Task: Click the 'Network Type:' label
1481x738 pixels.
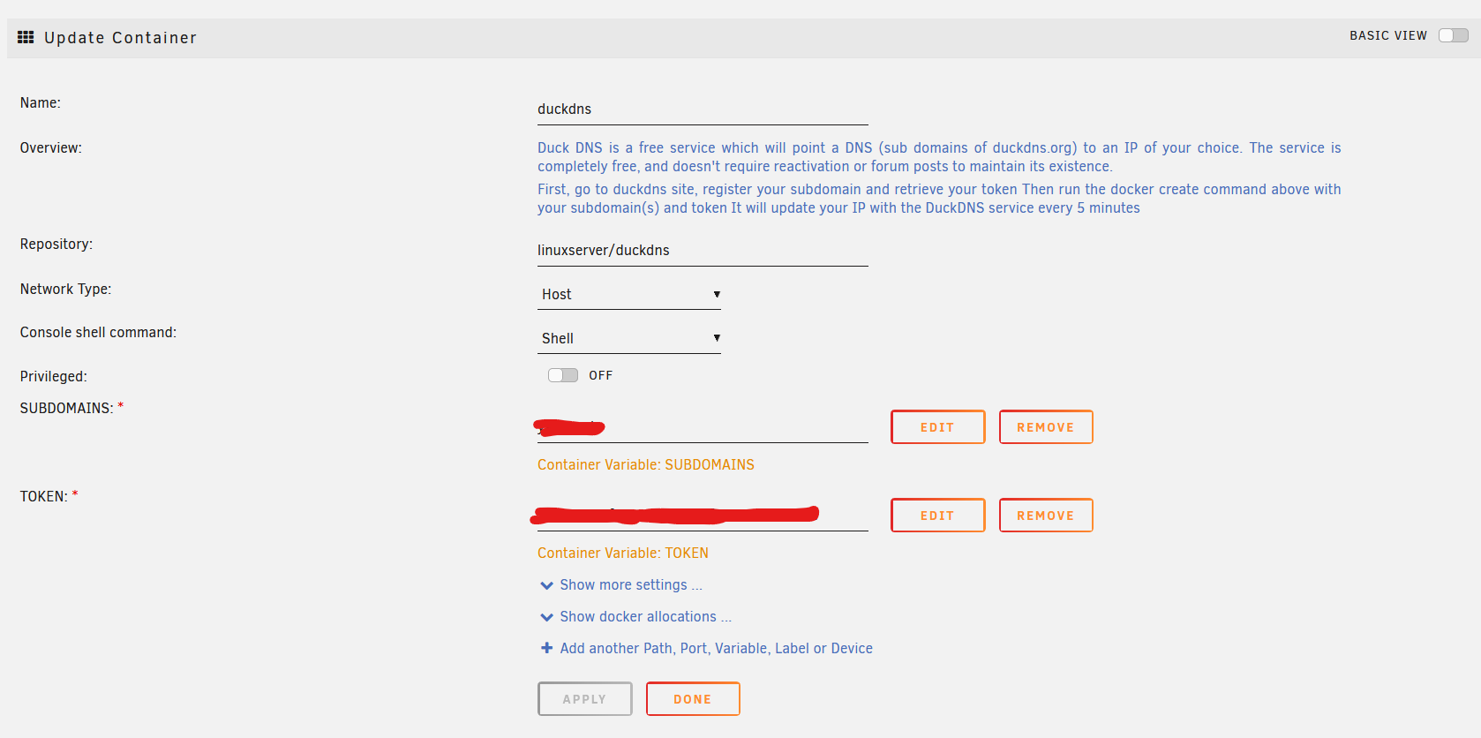Action: (65, 289)
